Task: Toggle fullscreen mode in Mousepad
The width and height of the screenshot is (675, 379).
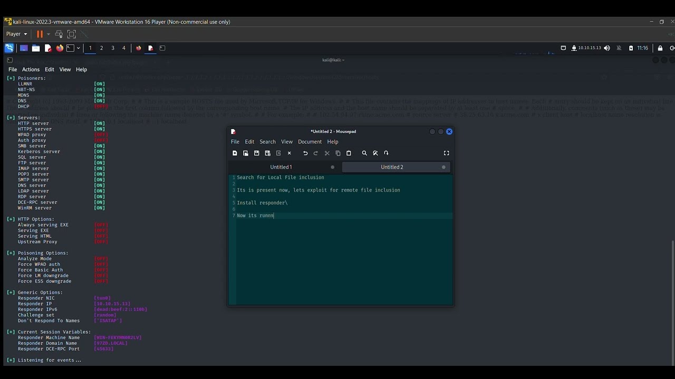Action: (447, 153)
